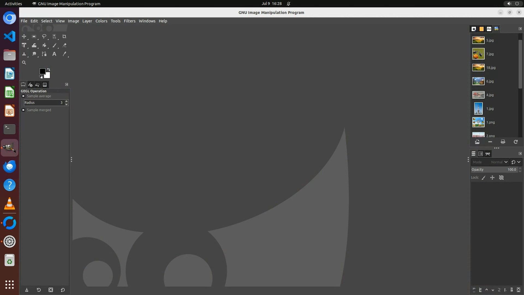Viewport: 524px width, 295px height.
Task: Toggle the lock alpha channel icon
Action: pos(501,178)
